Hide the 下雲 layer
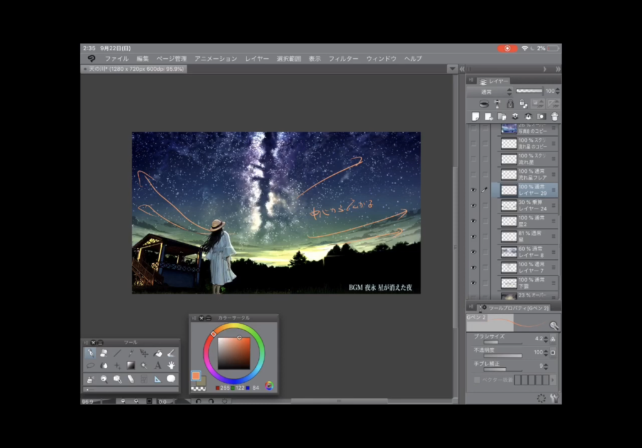The image size is (642, 448). point(473,283)
